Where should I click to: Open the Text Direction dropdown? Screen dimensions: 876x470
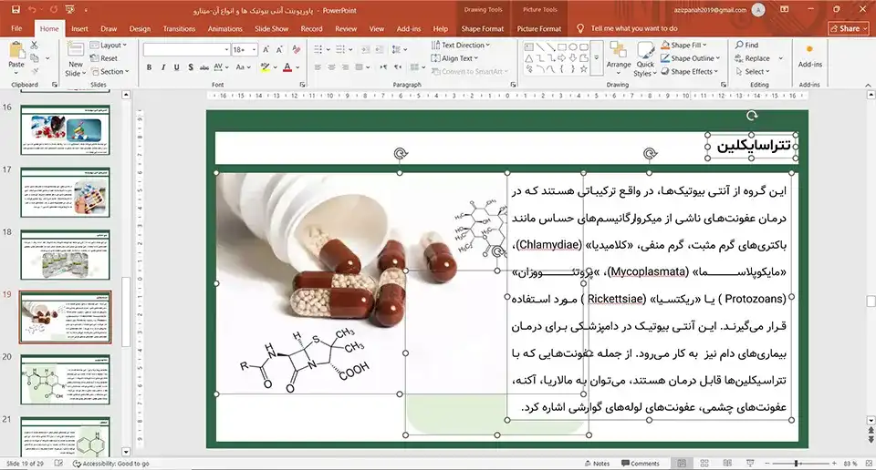[x=461, y=46]
